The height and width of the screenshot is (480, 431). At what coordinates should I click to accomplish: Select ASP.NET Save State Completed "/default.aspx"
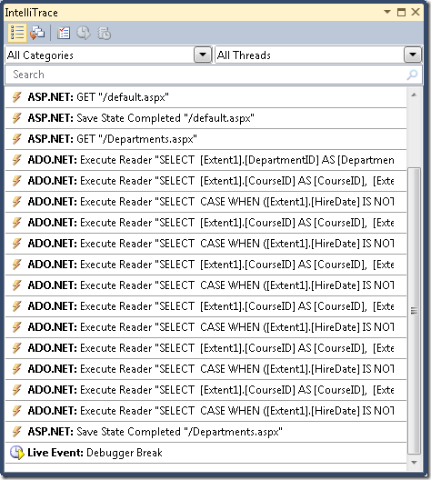[x=205, y=118]
